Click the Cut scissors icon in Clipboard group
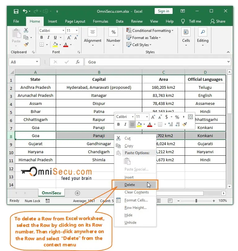 pyautogui.click(x=26, y=30)
